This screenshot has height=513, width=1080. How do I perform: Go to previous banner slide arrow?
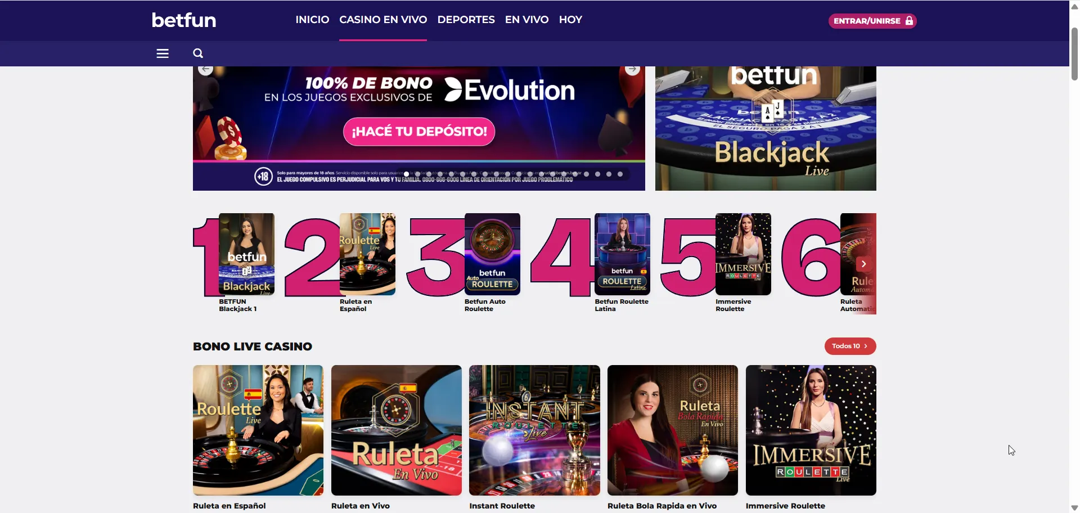(206, 70)
